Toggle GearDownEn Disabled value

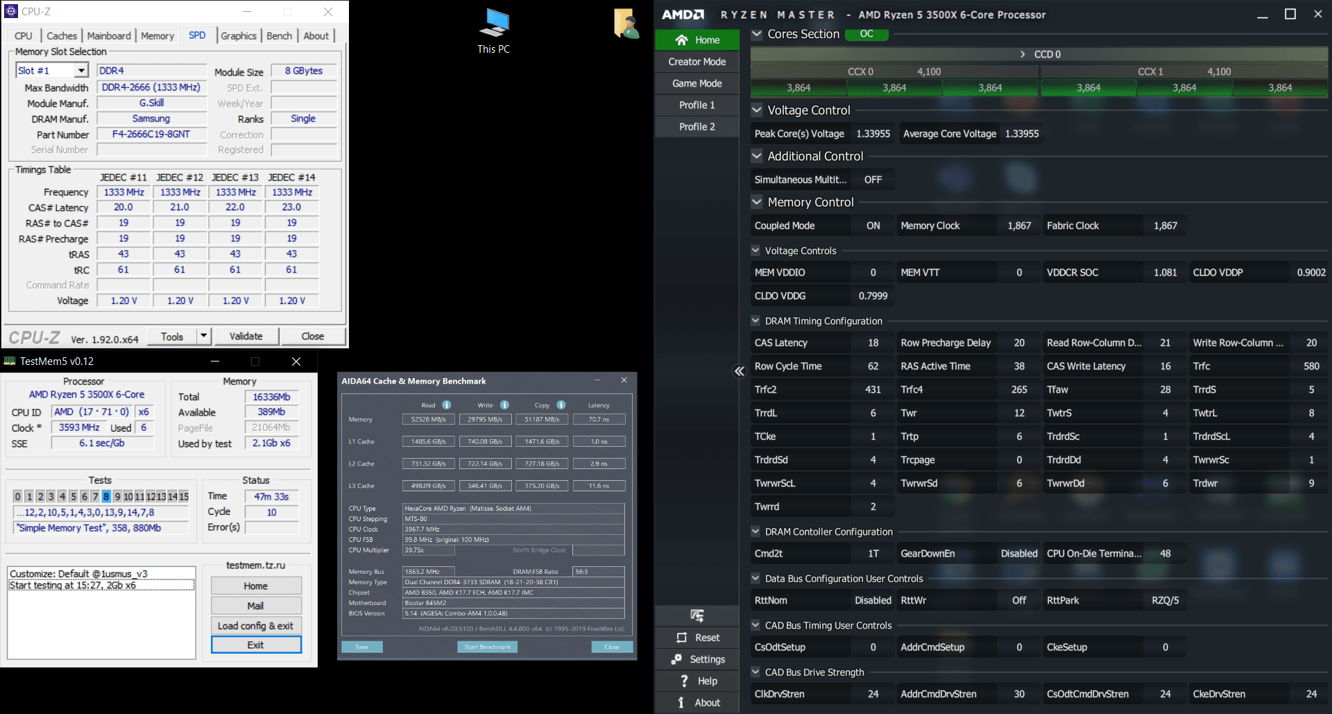coord(1019,554)
